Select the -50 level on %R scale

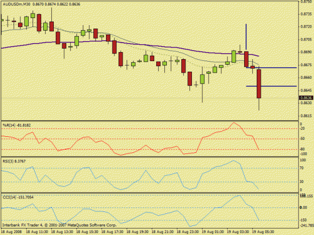pyautogui.click(x=302, y=139)
